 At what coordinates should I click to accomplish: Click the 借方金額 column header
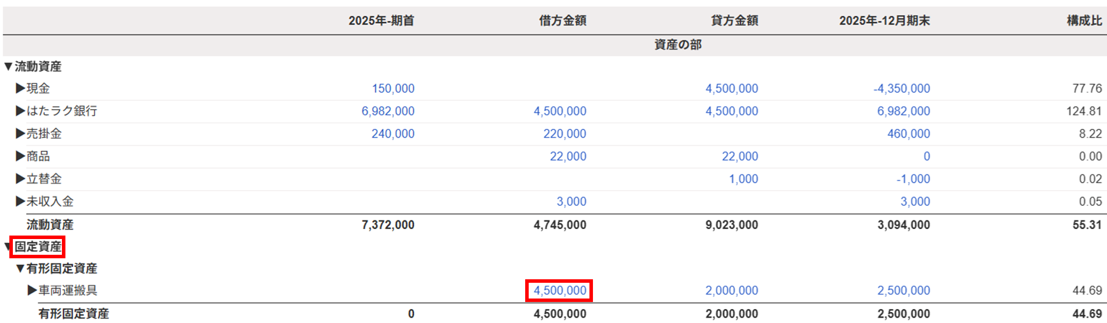[x=562, y=20]
